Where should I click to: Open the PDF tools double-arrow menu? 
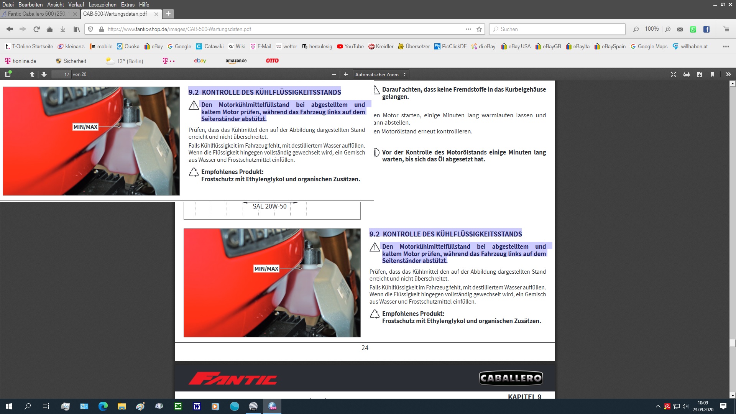tap(728, 74)
